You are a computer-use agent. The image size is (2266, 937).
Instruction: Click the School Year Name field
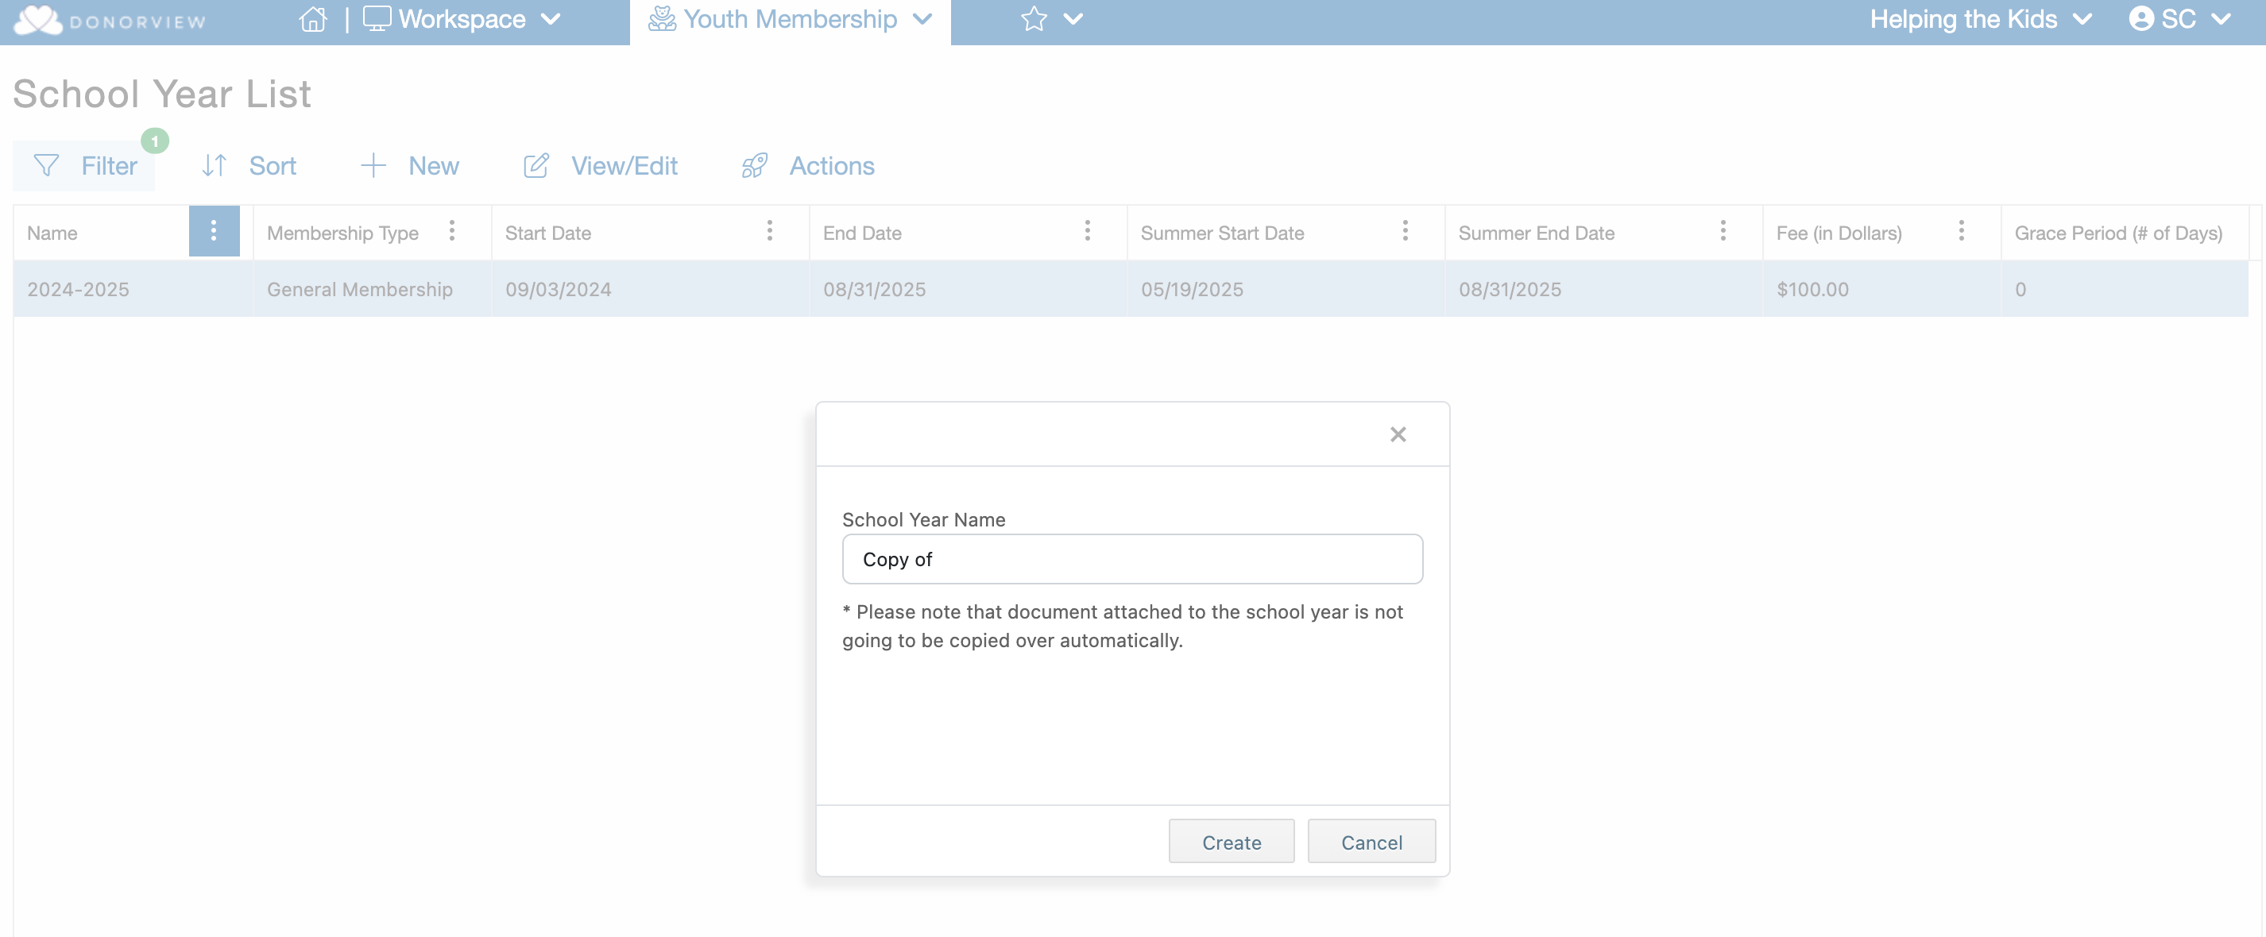(x=1131, y=559)
